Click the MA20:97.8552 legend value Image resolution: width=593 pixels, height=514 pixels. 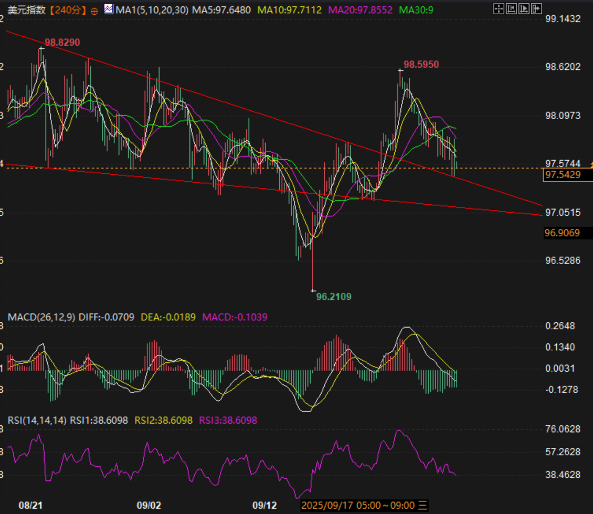click(x=361, y=10)
